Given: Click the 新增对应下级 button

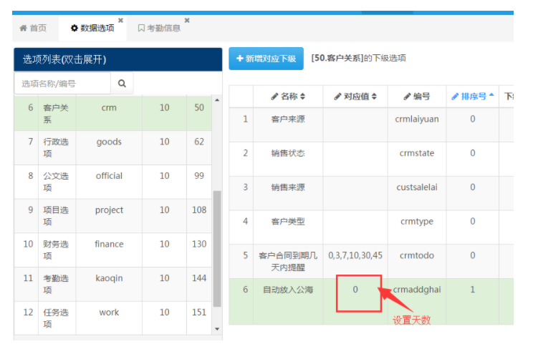Looking at the screenshot, I should (x=266, y=59).
